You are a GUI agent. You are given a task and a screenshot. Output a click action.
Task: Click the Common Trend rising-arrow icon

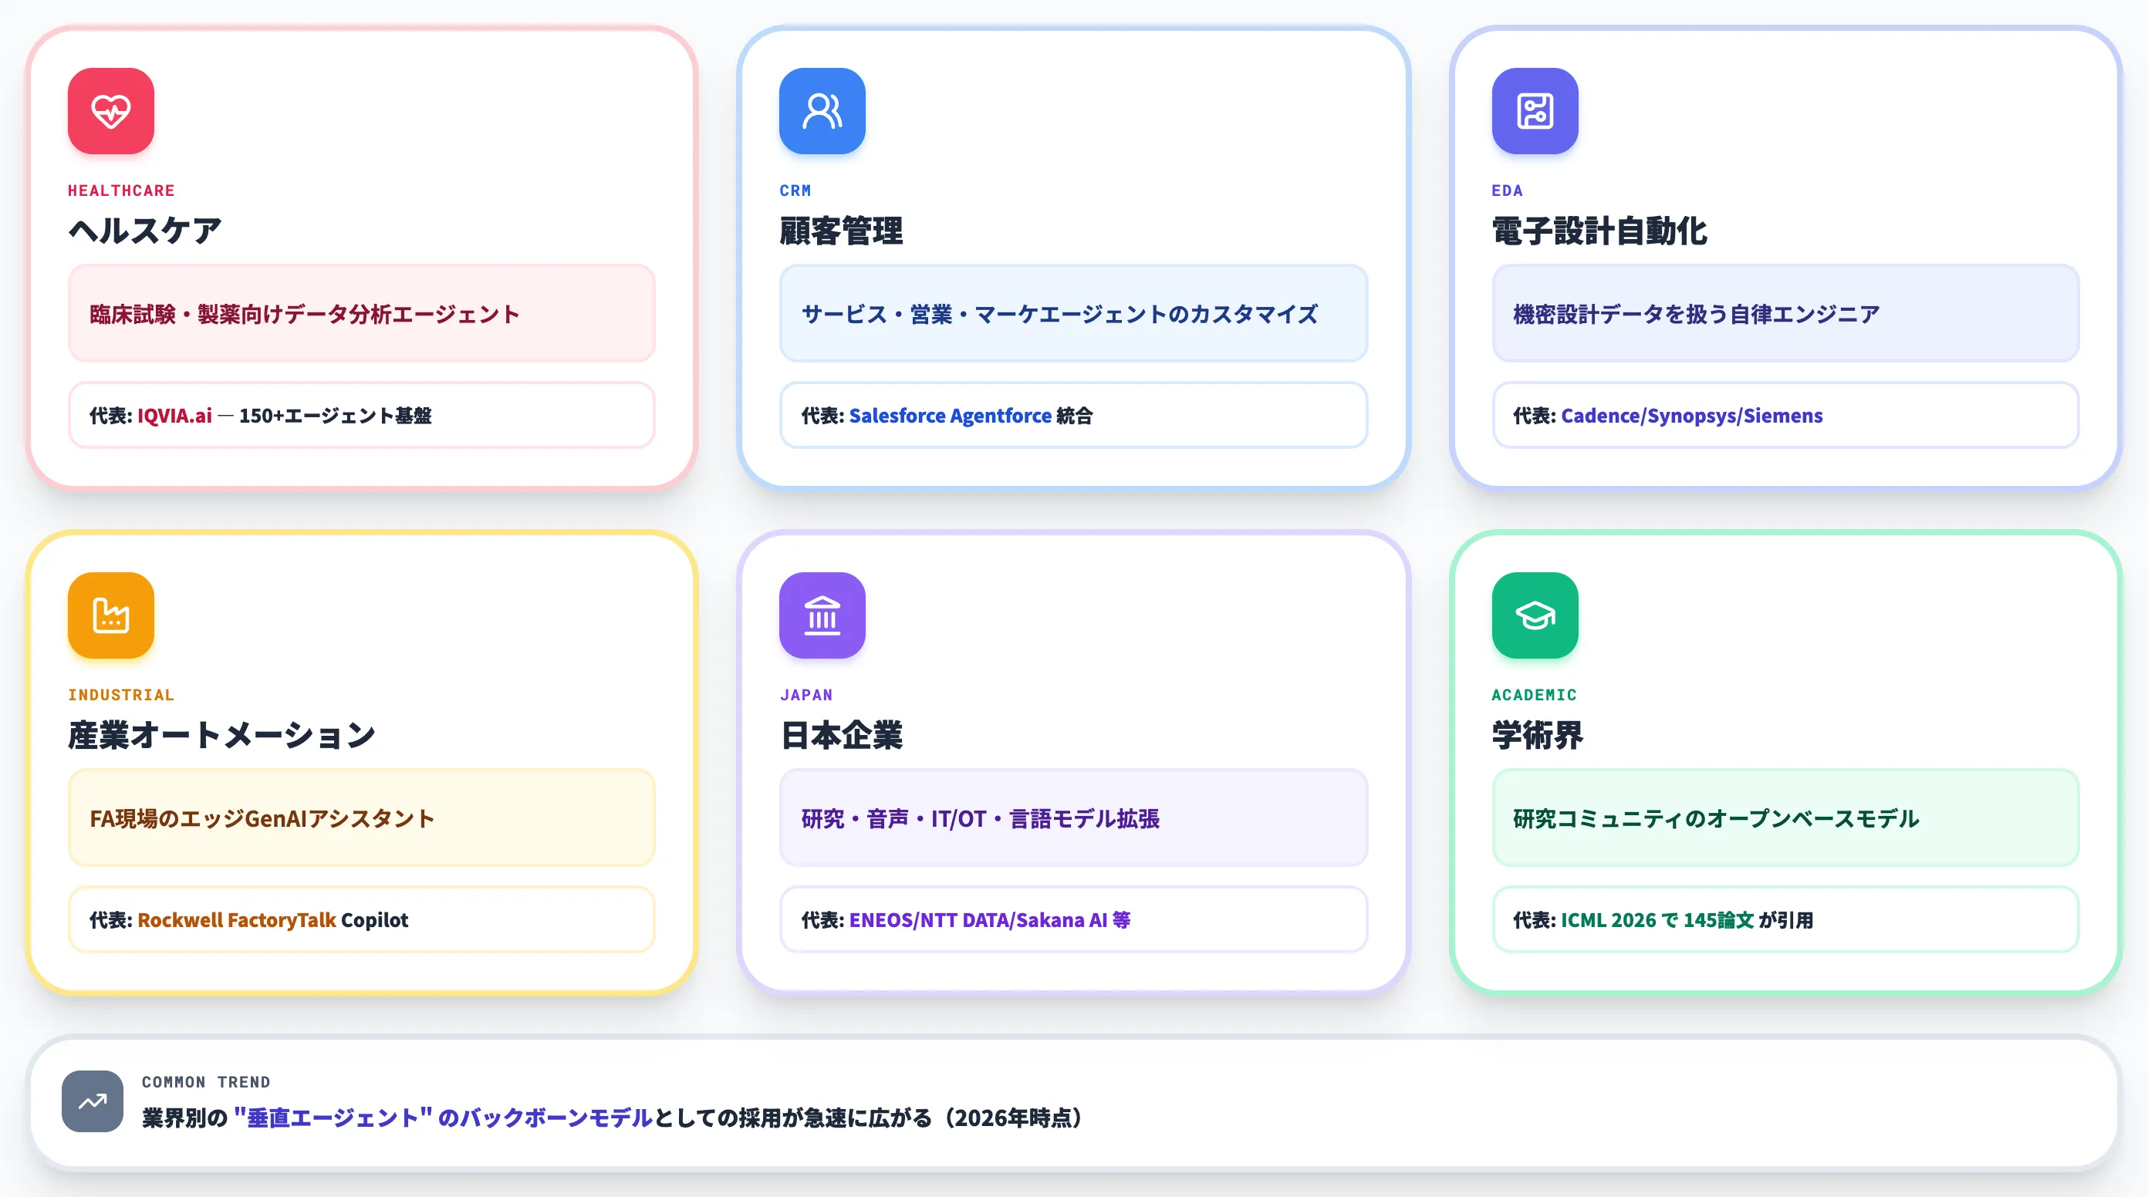click(x=93, y=1101)
